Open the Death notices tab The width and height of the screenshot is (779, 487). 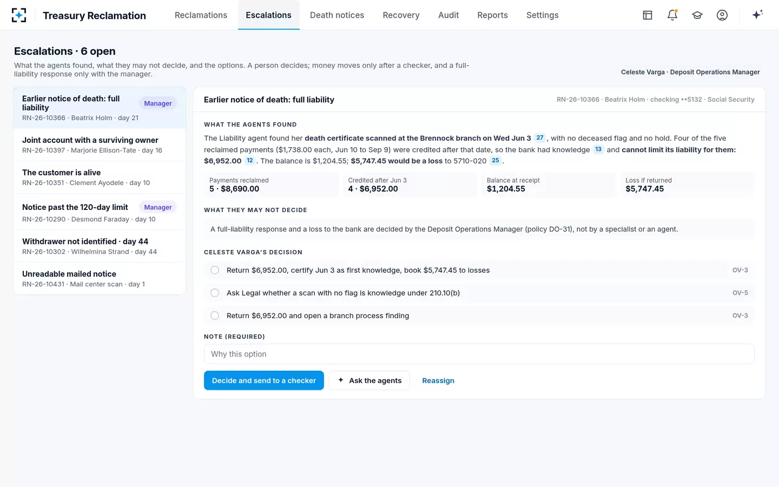337,15
